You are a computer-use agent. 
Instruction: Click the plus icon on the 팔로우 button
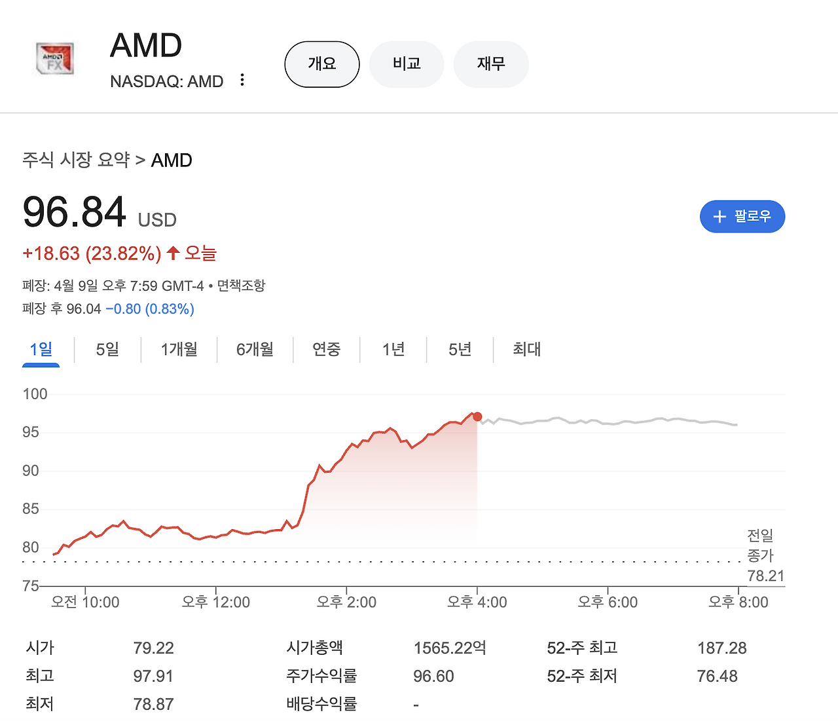point(720,216)
